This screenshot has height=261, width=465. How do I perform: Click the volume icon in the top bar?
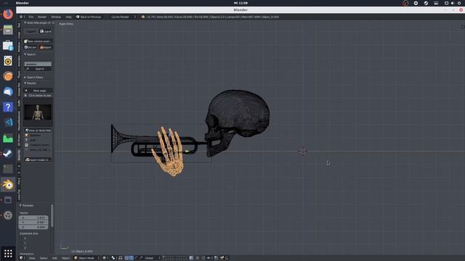[453, 3]
